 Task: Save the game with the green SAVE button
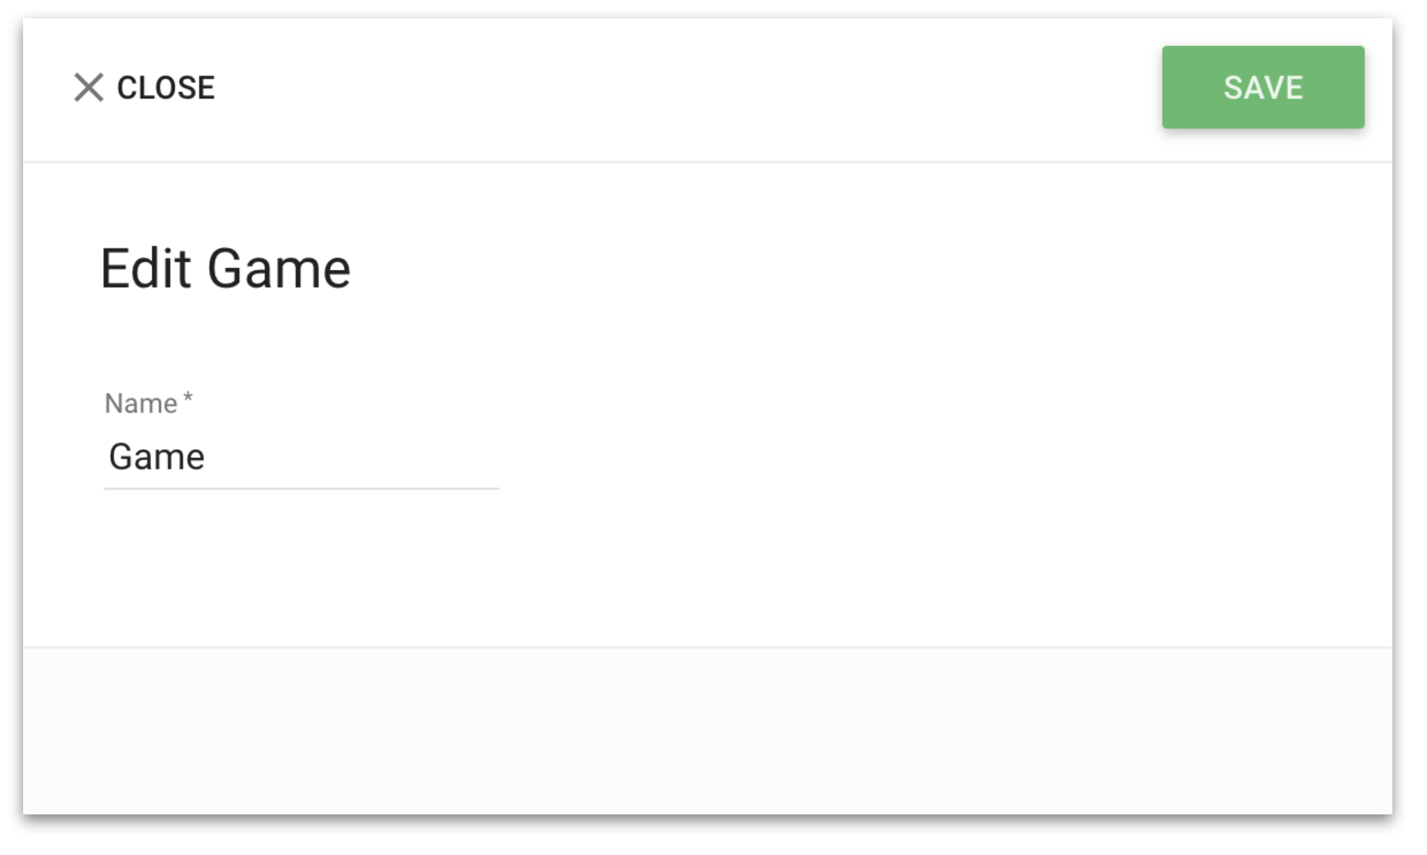click(x=1263, y=87)
